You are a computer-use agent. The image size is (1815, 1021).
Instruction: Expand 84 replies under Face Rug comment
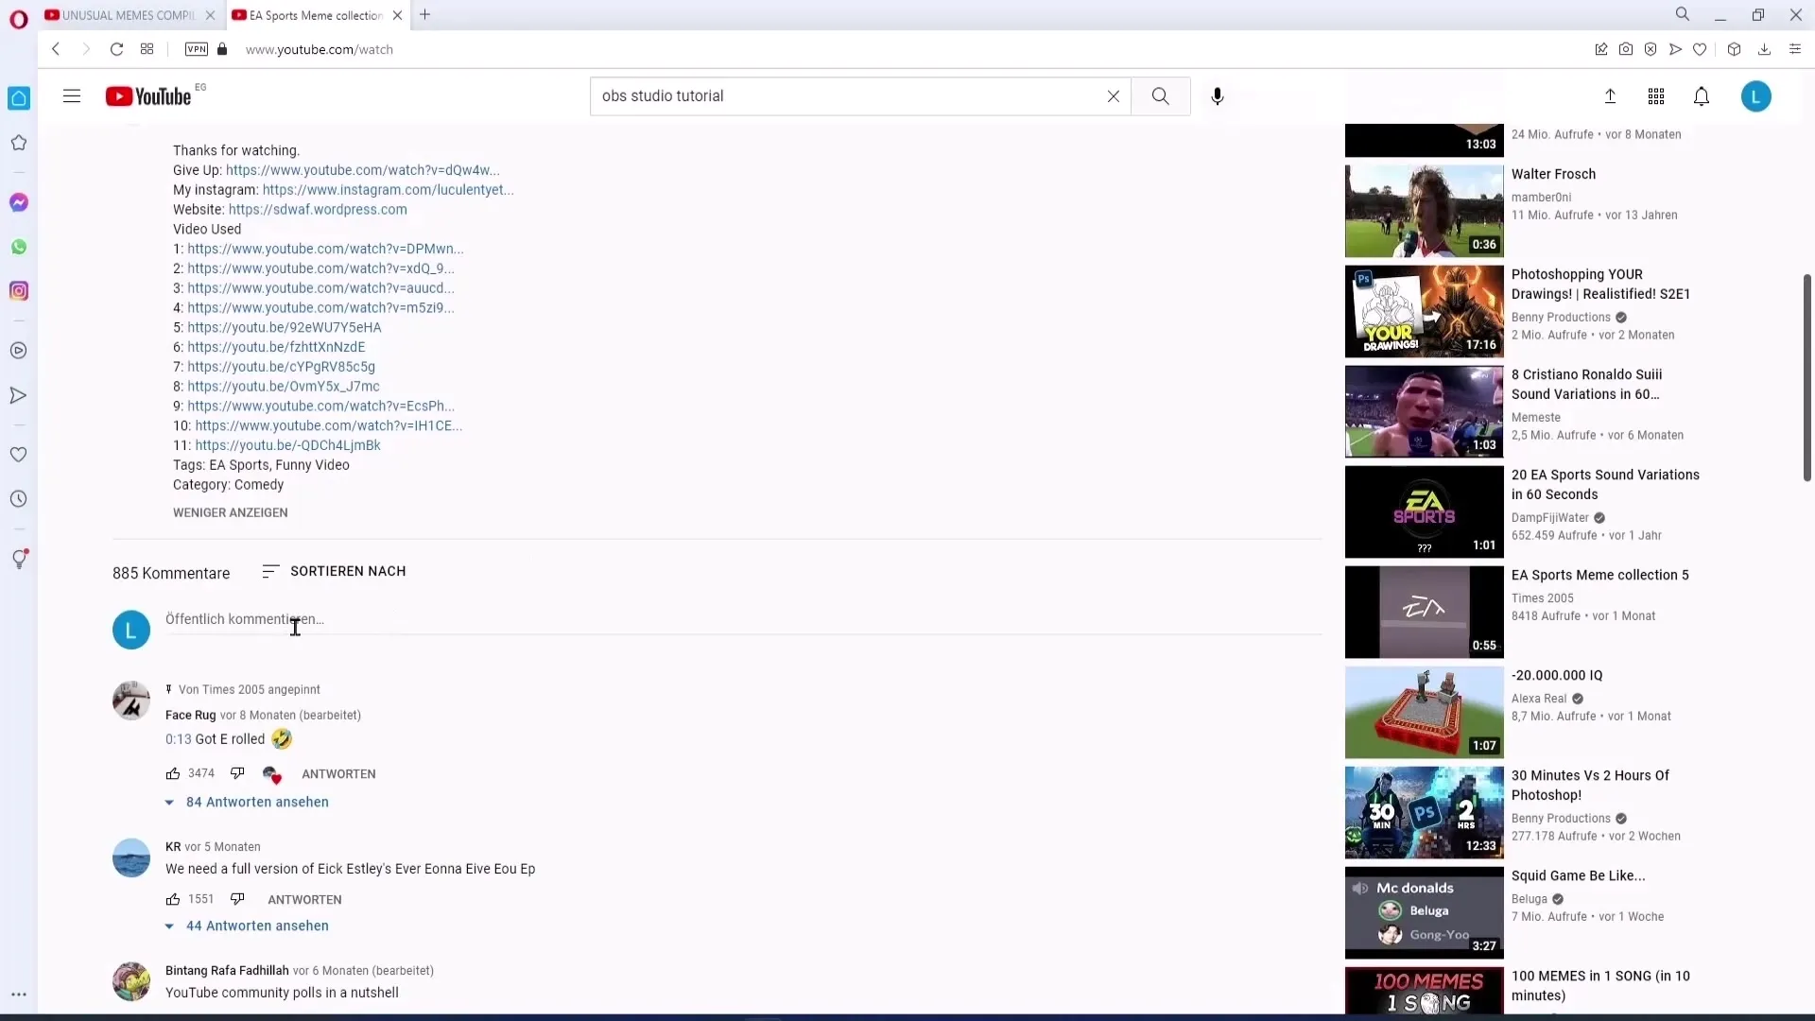click(247, 802)
